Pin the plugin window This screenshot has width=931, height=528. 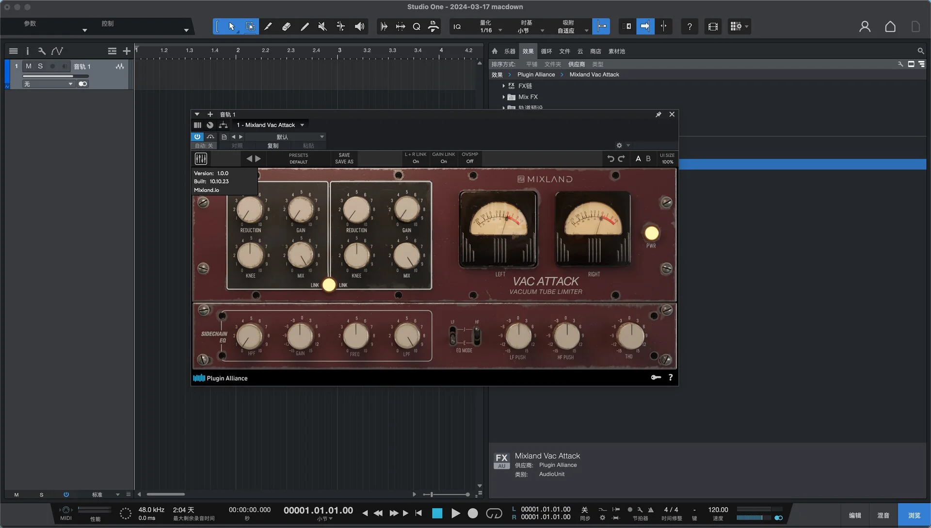point(658,114)
